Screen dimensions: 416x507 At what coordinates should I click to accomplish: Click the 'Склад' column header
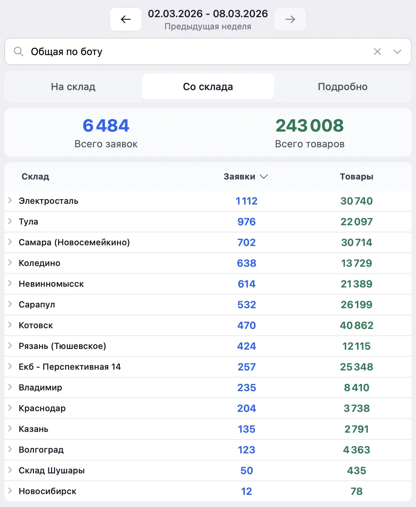click(x=35, y=177)
